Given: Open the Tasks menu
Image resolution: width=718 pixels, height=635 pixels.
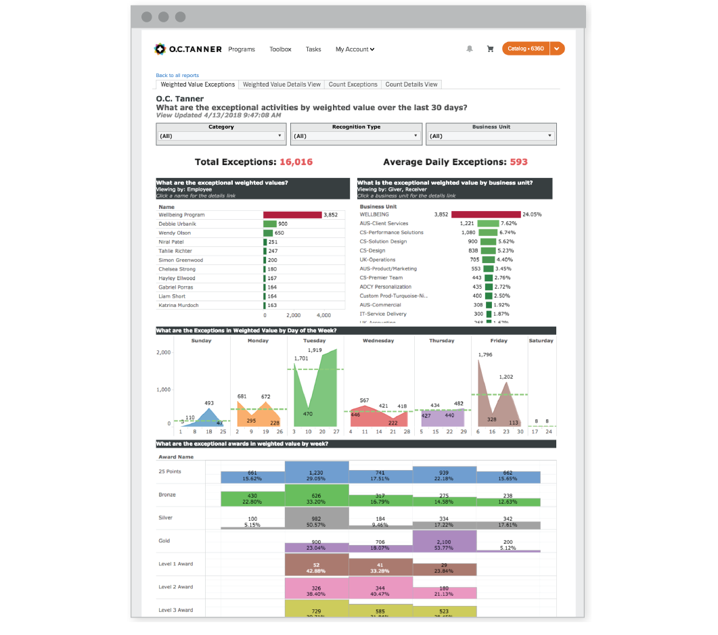Looking at the screenshot, I should (313, 49).
